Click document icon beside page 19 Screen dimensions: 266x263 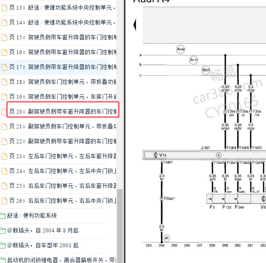[4, 97]
